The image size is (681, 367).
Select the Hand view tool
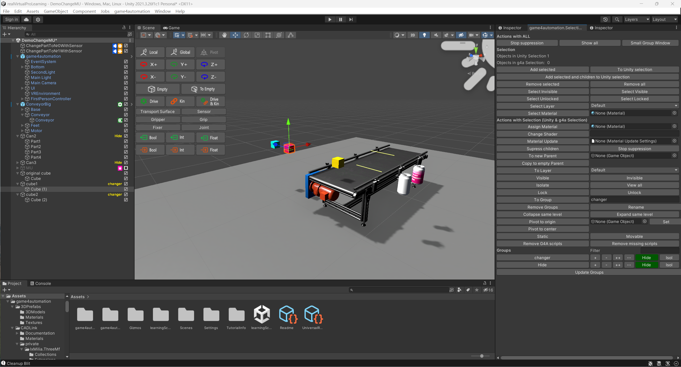tap(224, 35)
